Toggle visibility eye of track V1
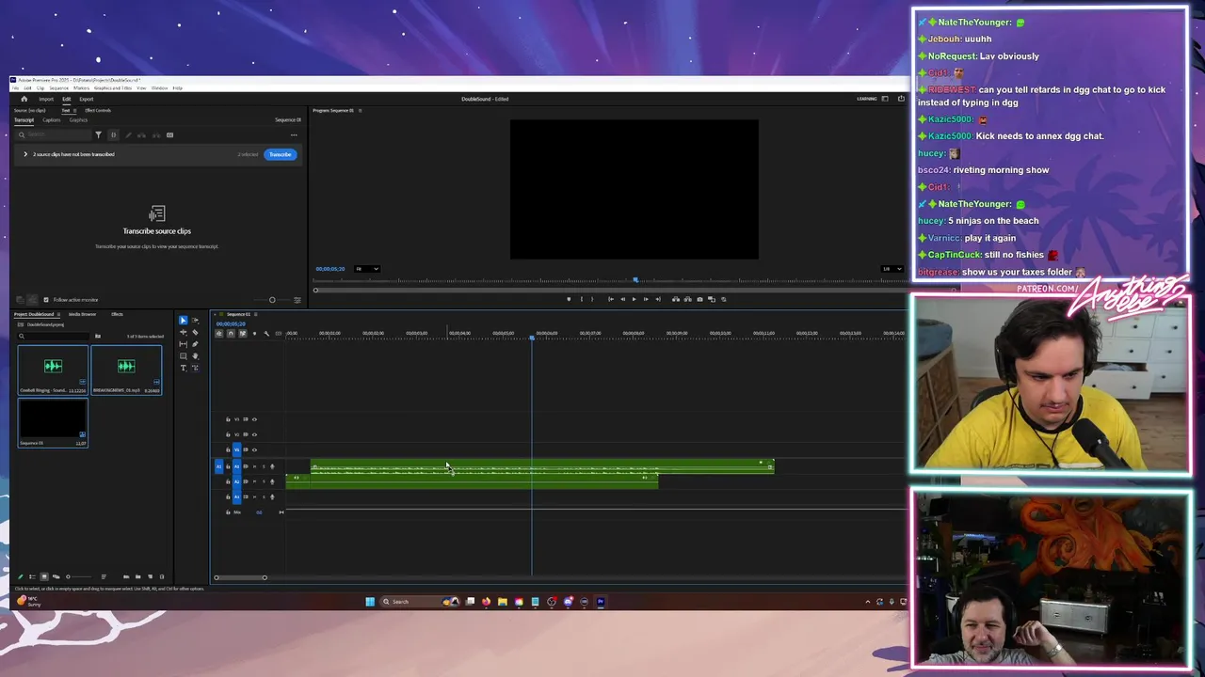The image size is (1205, 677). [254, 449]
